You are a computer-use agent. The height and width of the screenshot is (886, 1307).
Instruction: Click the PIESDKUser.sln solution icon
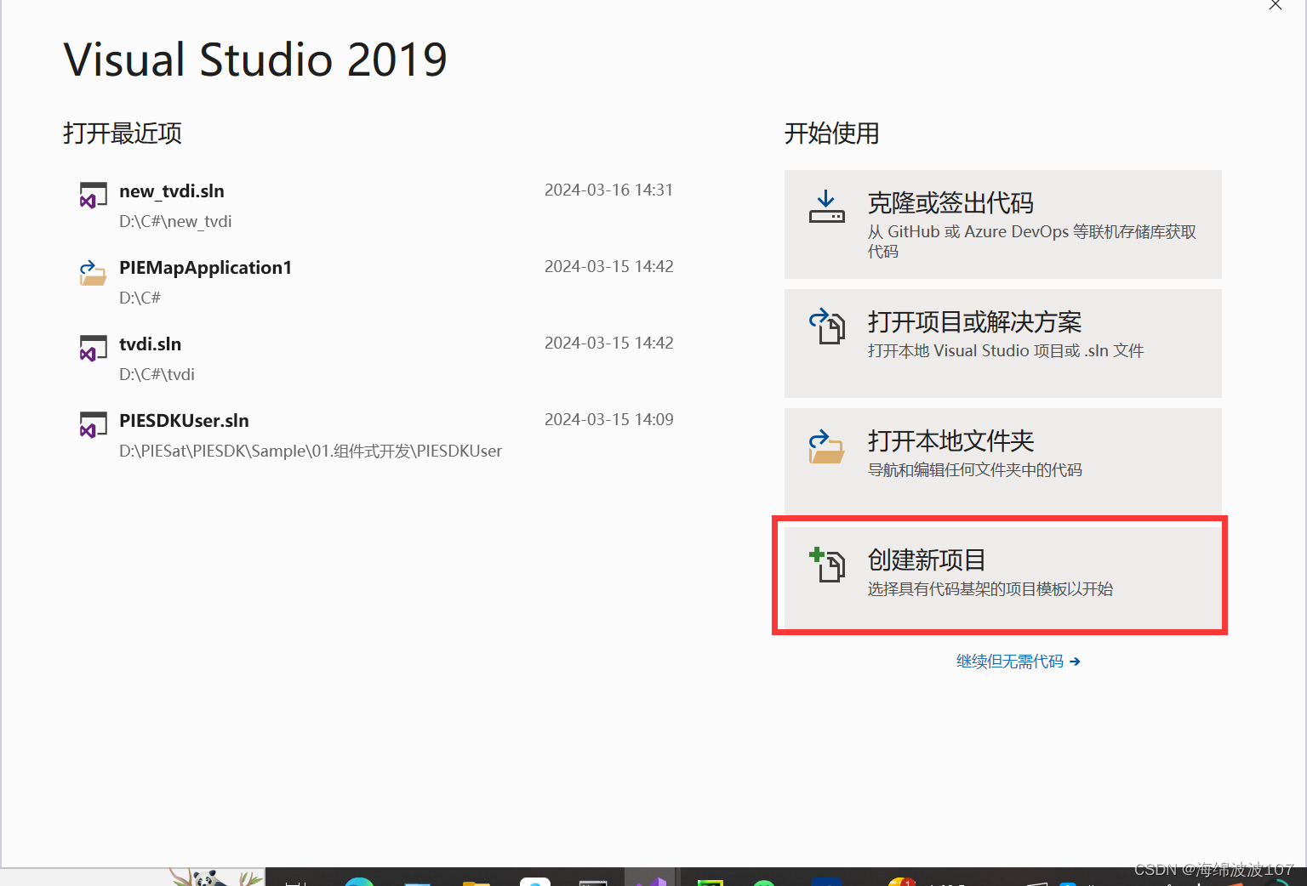tap(93, 425)
